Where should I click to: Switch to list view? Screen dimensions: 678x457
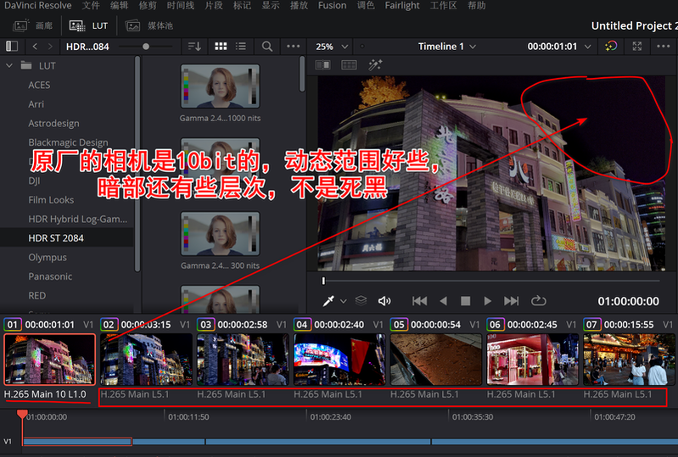point(241,47)
